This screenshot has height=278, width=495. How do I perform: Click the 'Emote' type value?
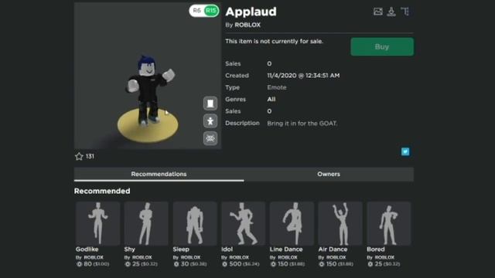coord(277,87)
